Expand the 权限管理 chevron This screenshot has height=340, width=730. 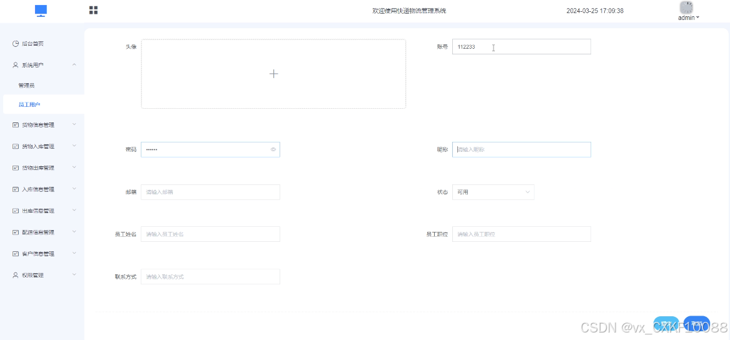click(74, 274)
